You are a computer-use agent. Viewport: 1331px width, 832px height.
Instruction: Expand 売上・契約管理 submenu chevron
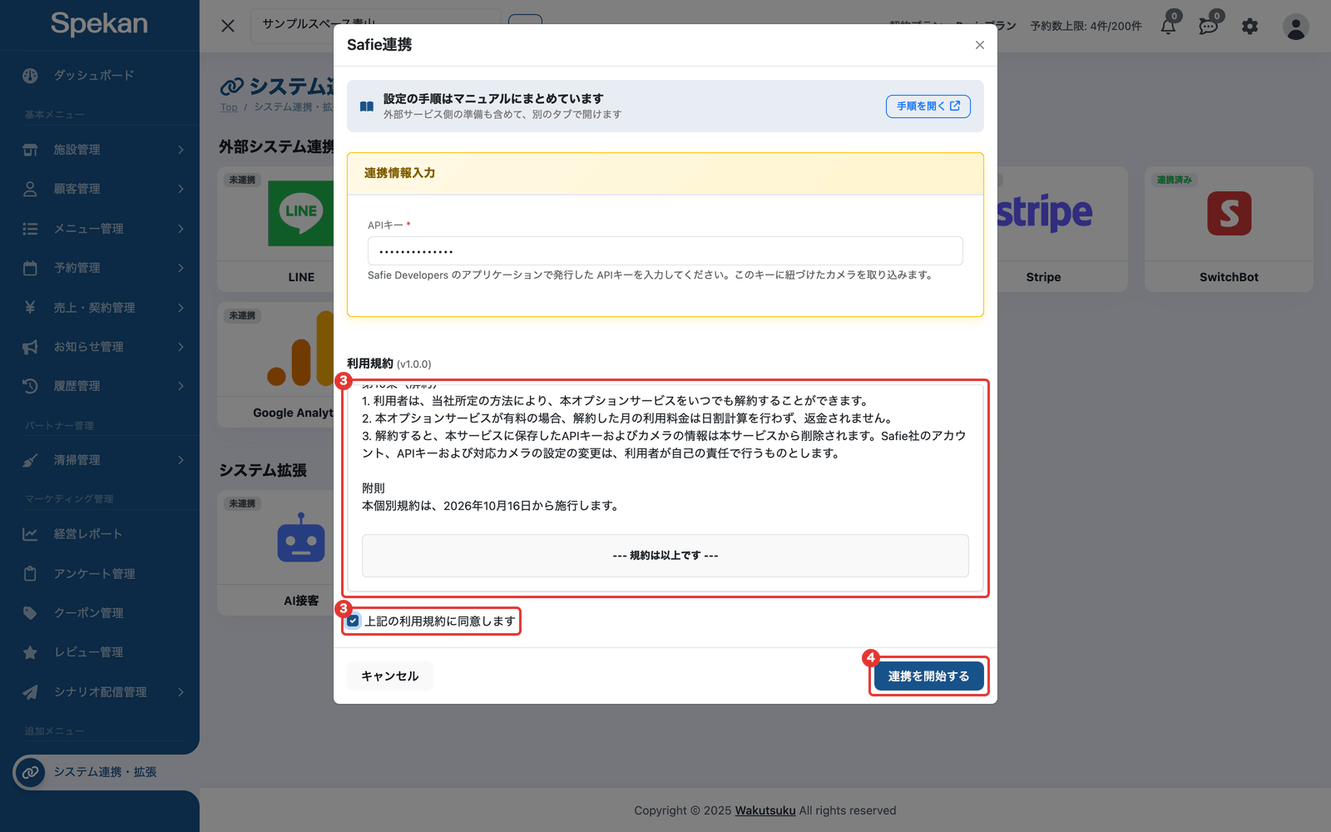(x=181, y=308)
